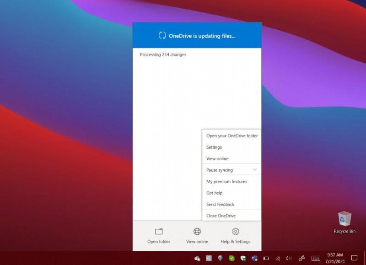The image size is (366, 265).
Task: Click Open your OneDrive folder entry
Action: click(x=231, y=135)
